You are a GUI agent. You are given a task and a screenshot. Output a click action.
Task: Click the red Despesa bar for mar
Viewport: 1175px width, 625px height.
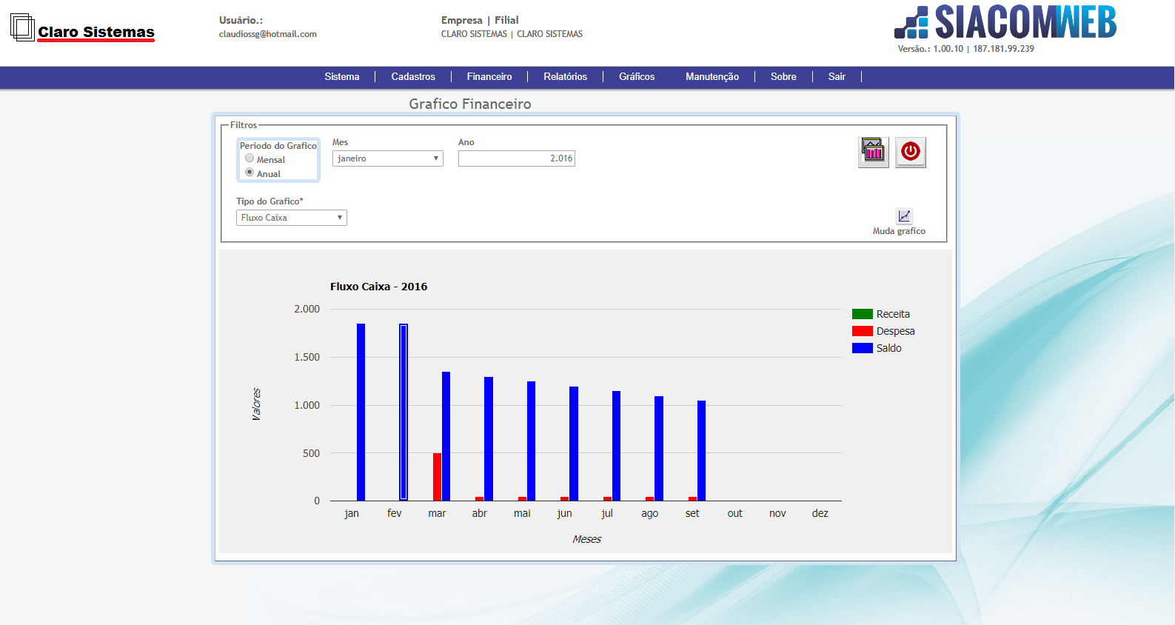(438, 477)
